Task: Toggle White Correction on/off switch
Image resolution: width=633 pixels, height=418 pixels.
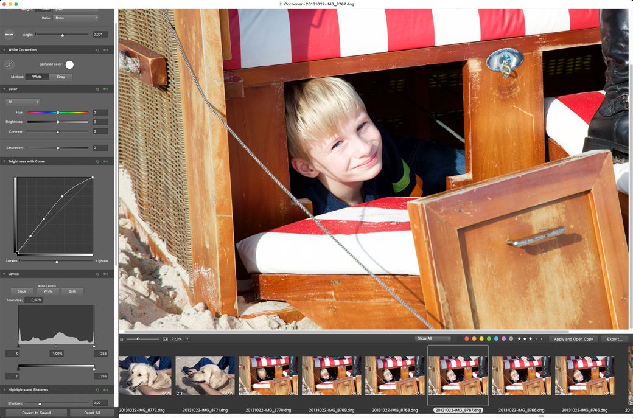Action: click(106, 50)
